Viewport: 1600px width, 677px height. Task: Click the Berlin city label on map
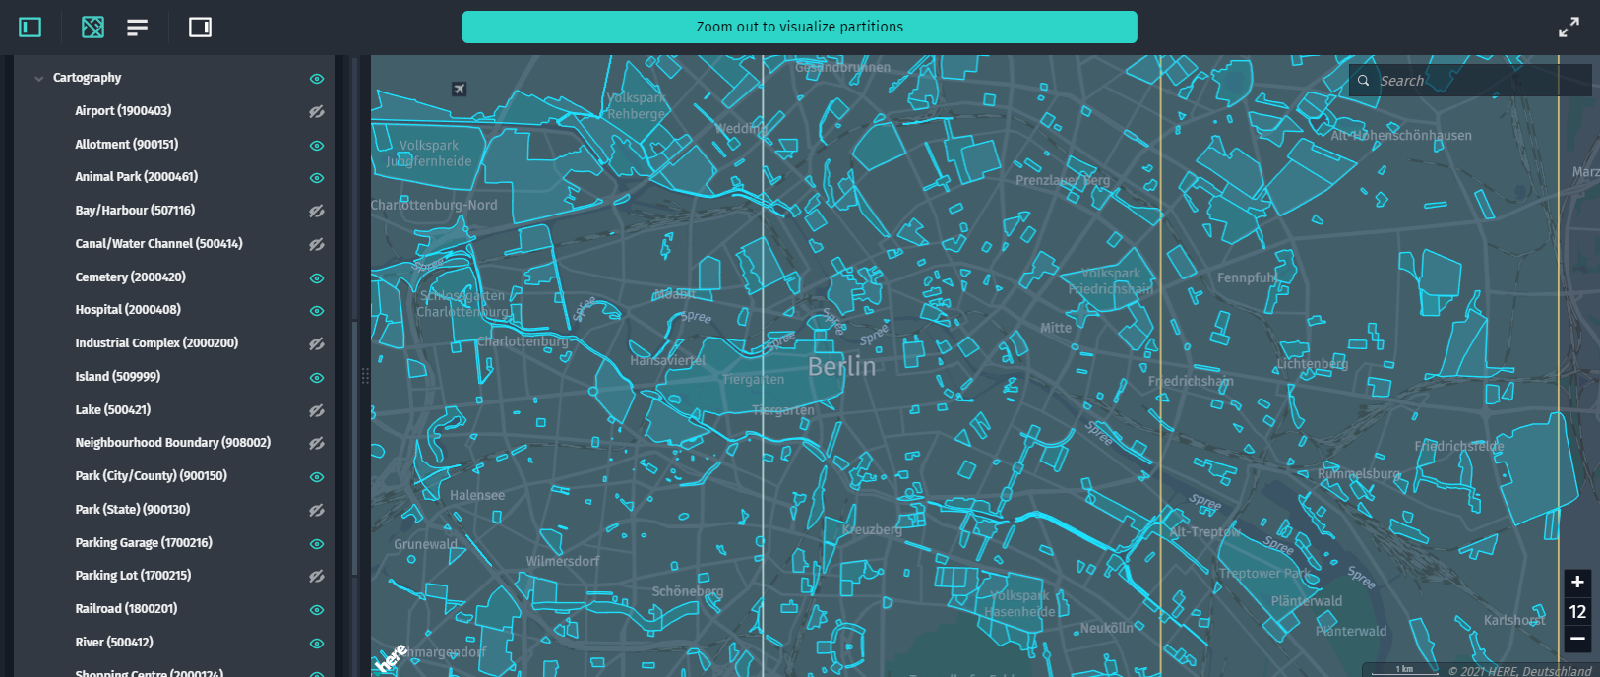pos(841,367)
